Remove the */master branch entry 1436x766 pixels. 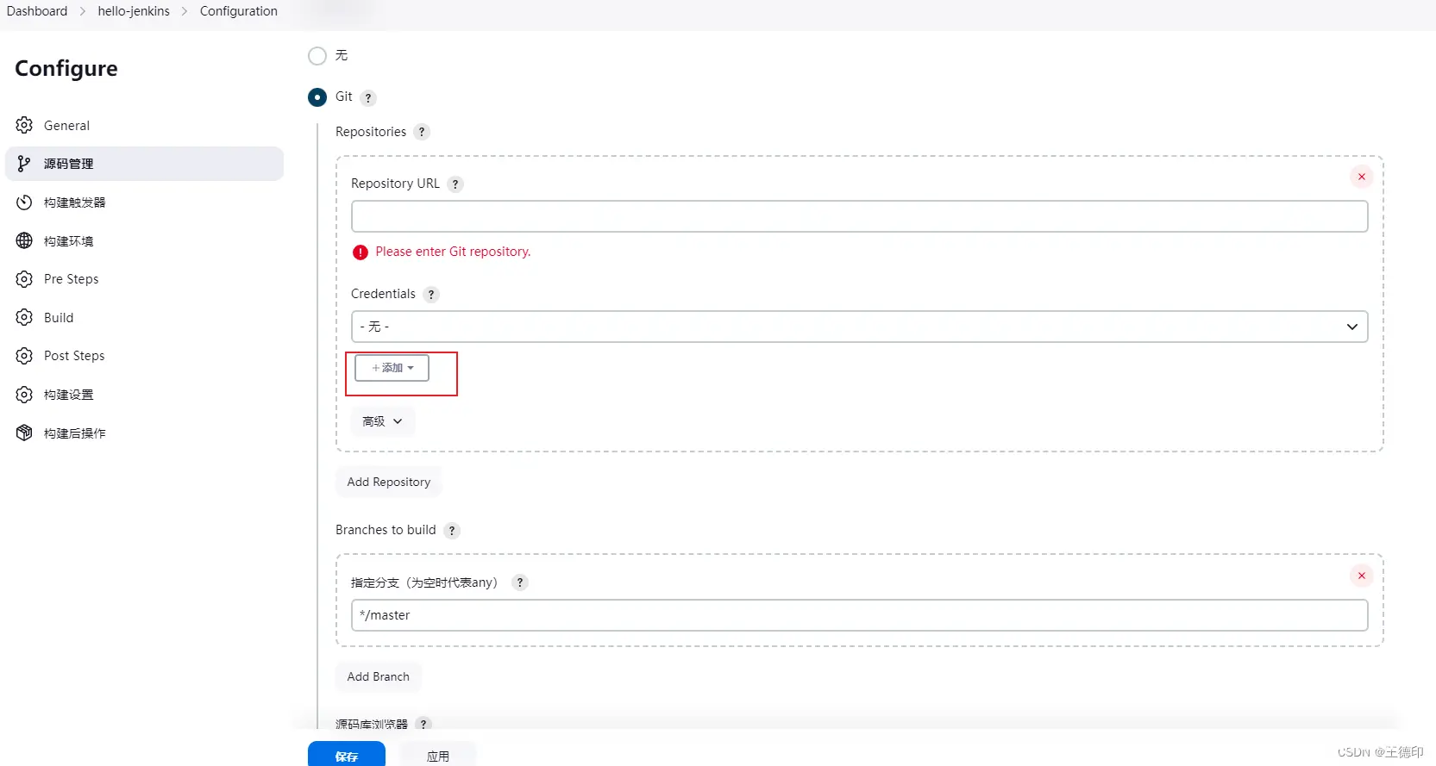pyautogui.click(x=1362, y=576)
